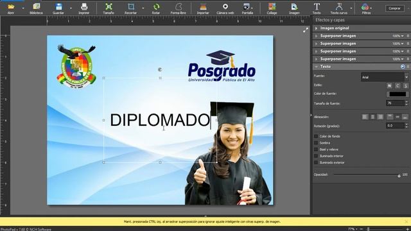Screen dimensions: 411x231
Task: Enable Color de fondo checkbox
Action: [316, 136]
